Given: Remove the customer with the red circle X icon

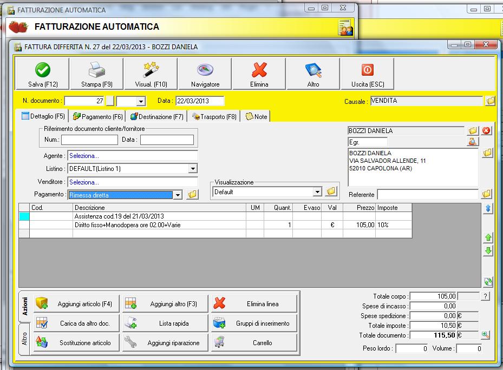Looking at the screenshot, I should point(486,130).
